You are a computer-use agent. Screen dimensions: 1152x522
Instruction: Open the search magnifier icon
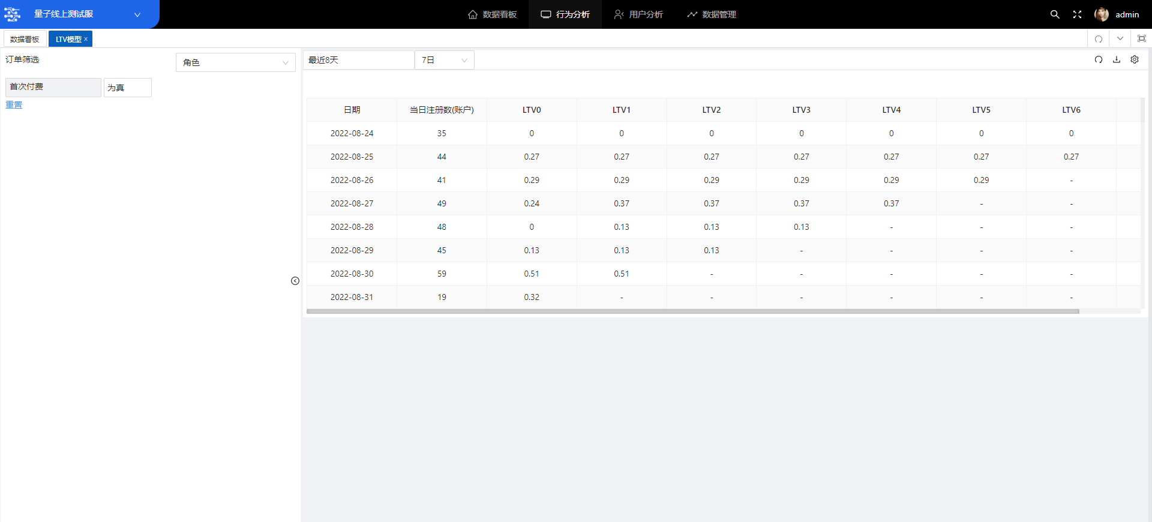[1054, 14]
